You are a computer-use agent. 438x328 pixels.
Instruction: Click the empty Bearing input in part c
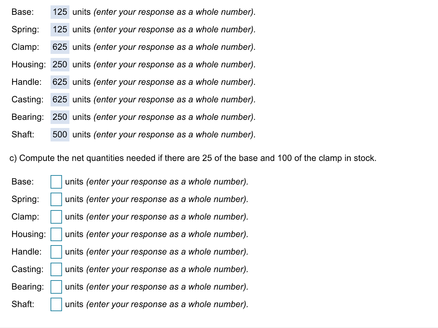(56, 287)
